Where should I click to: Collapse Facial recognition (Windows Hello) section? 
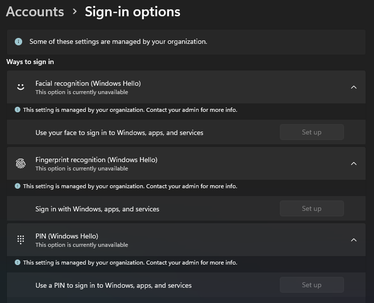coord(354,87)
